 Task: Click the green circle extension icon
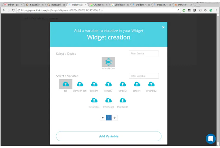184,10
